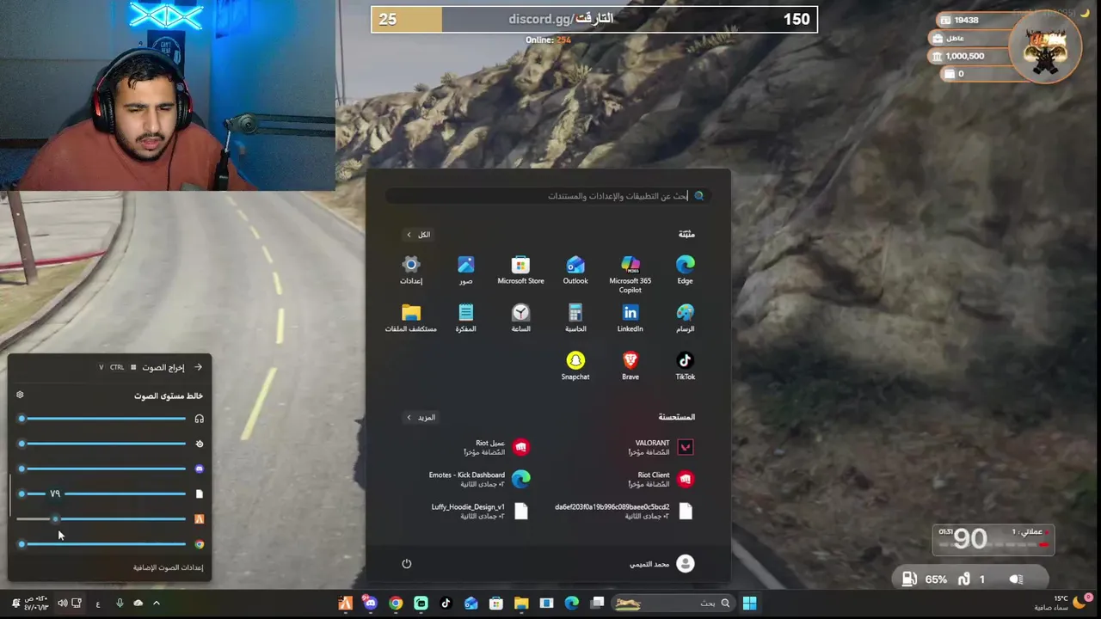Mute system sounds in the volume mixer
The image size is (1101, 619).
[x=199, y=444]
